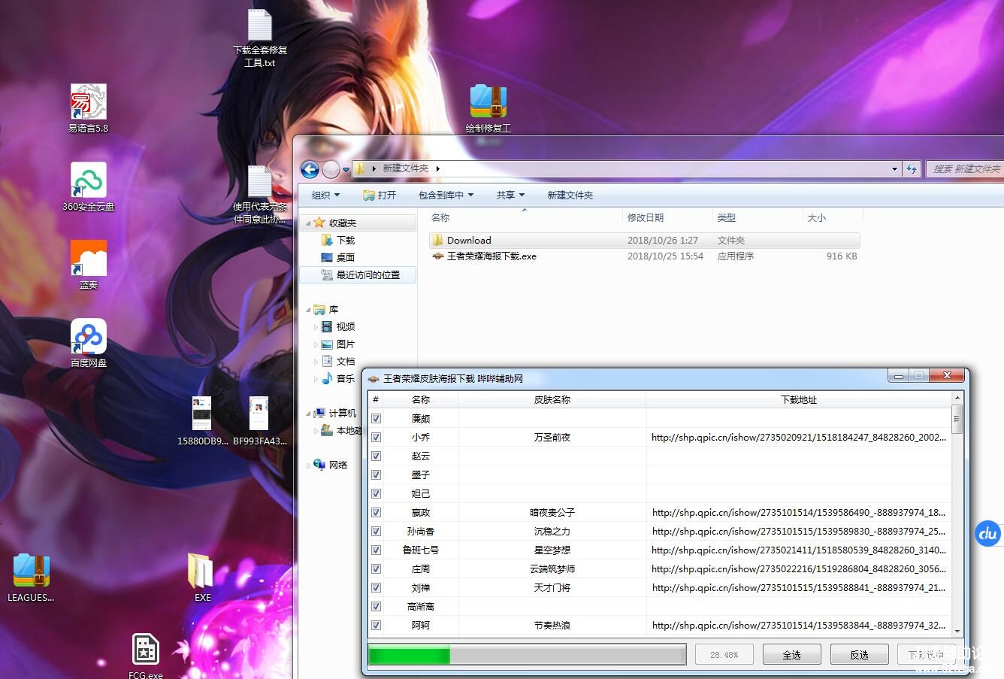Select the LEAGUES archive desktop icon
Image resolution: width=1004 pixels, height=679 pixels.
click(31, 572)
